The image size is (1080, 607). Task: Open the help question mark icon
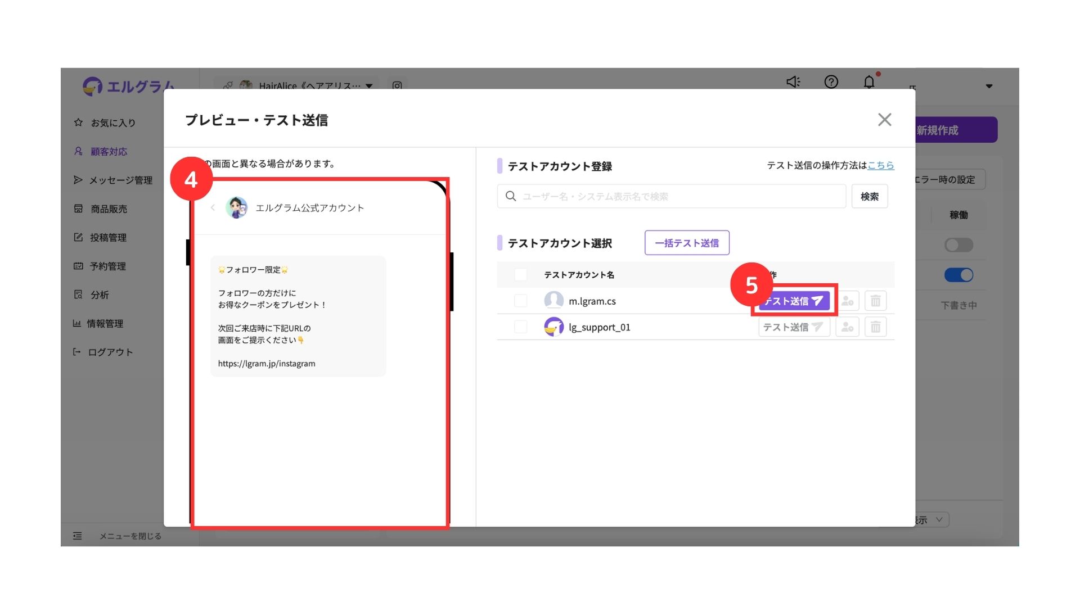tap(831, 82)
